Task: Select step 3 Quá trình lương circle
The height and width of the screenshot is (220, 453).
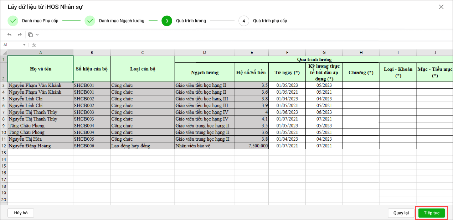Action: [167, 21]
